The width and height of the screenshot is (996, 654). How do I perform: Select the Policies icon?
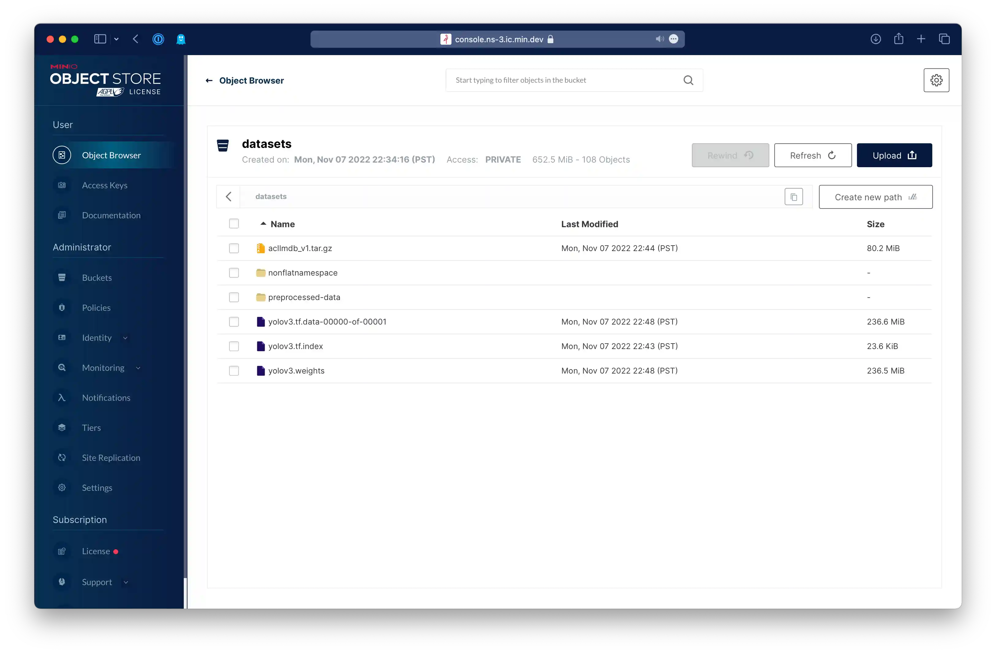click(x=62, y=307)
